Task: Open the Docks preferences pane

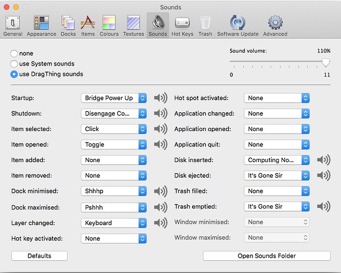Action: pyautogui.click(x=68, y=26)
